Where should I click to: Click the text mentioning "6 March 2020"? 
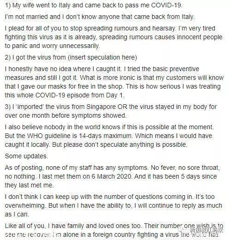(x=112, y=176)
